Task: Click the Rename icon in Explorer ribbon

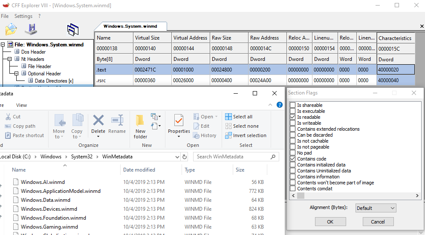Action: [x=117, y=120]
